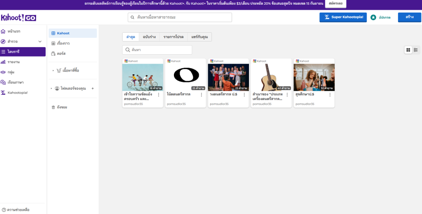Viewport: 422px width, 214px height.
Task: Open the tandem bicycle kahoot thumbnail
Action: click(x=143, y=78)
